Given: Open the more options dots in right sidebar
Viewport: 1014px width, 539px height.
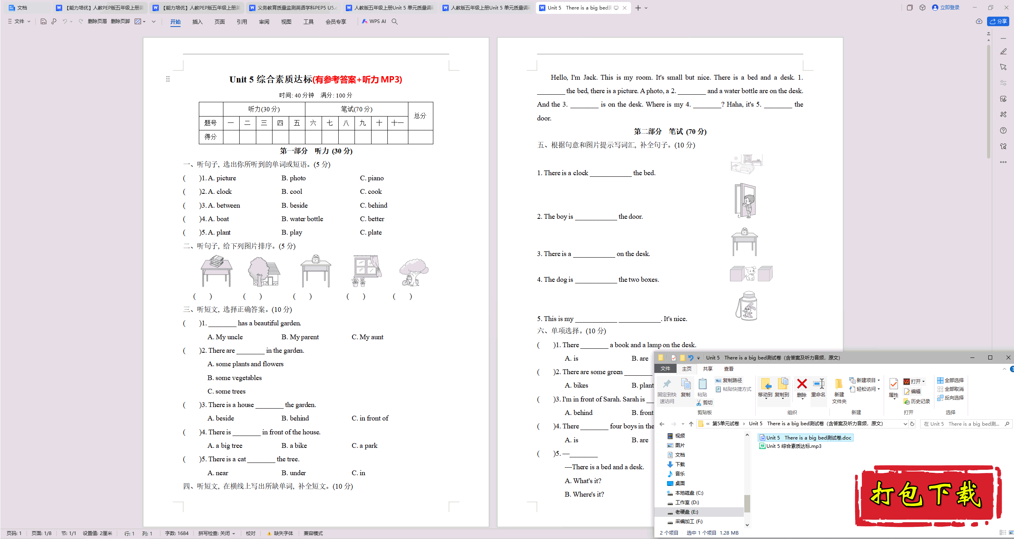Looking at the screenshot, I should (1003, 162).
